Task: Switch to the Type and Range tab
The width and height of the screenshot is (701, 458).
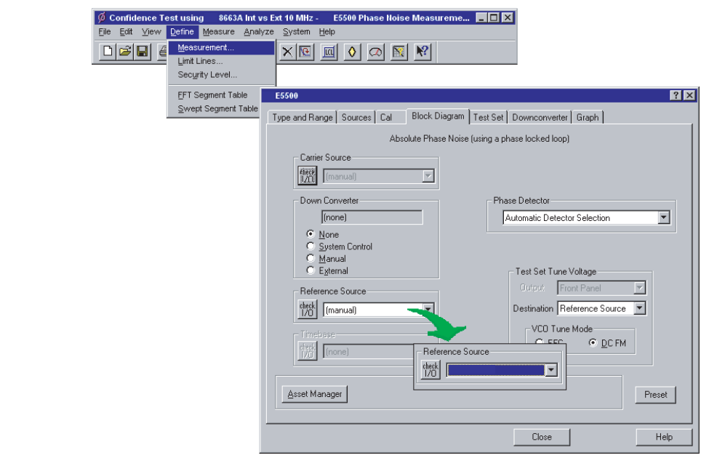Action: pyautogui.click(x=303, y=118)
